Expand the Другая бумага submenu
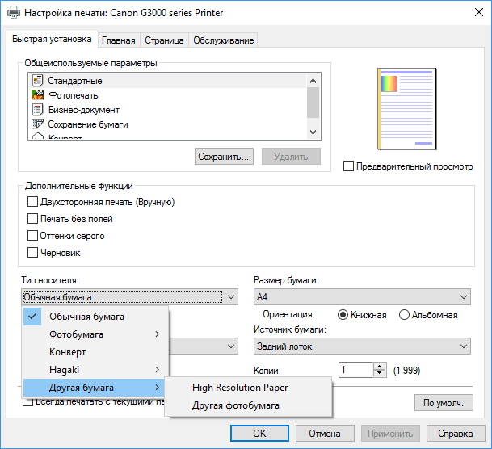492x449 pixels. tap(95, 388)
